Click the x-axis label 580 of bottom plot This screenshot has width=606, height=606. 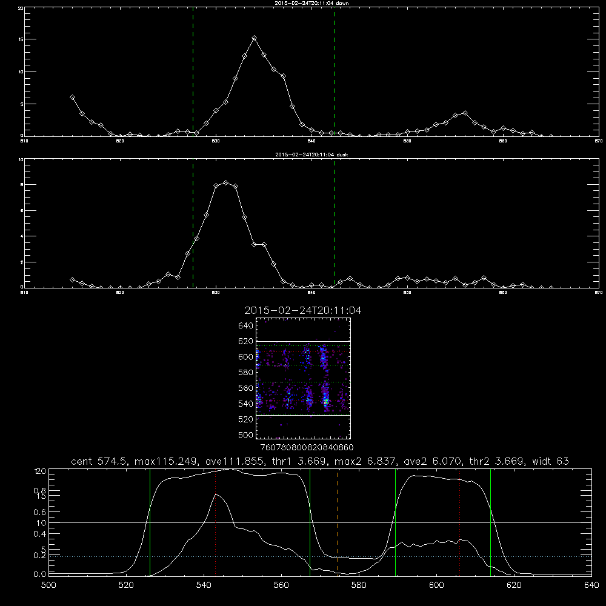tap(359, 585)
